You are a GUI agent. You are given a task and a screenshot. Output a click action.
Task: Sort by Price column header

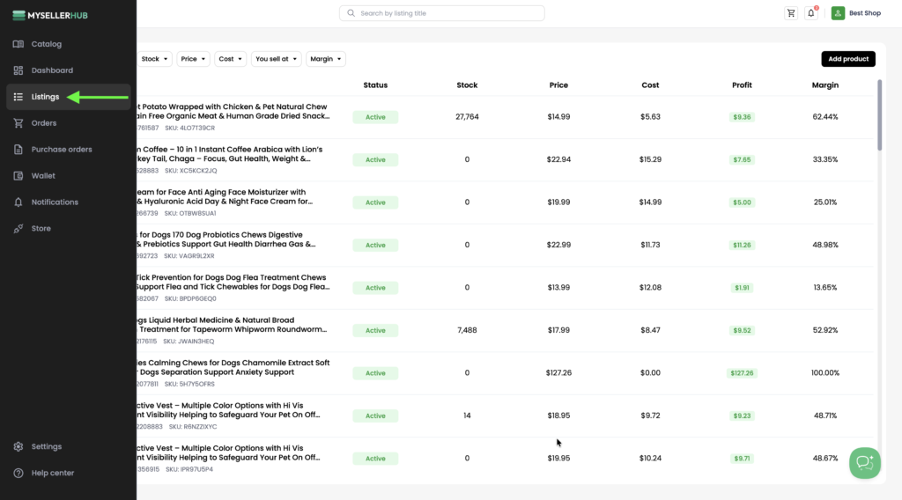[x=558, y=85]
